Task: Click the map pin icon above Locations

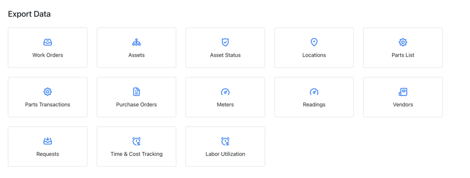Action: pyautogui.click(x=314, y=43)
